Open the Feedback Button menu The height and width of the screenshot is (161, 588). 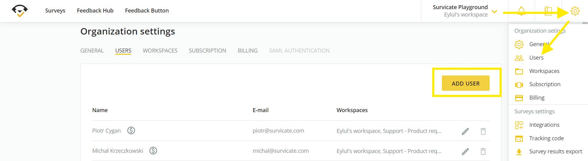pyautogui.click(x=147, y=11)
